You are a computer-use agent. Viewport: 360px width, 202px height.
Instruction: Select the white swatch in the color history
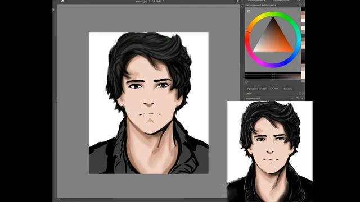303,21
